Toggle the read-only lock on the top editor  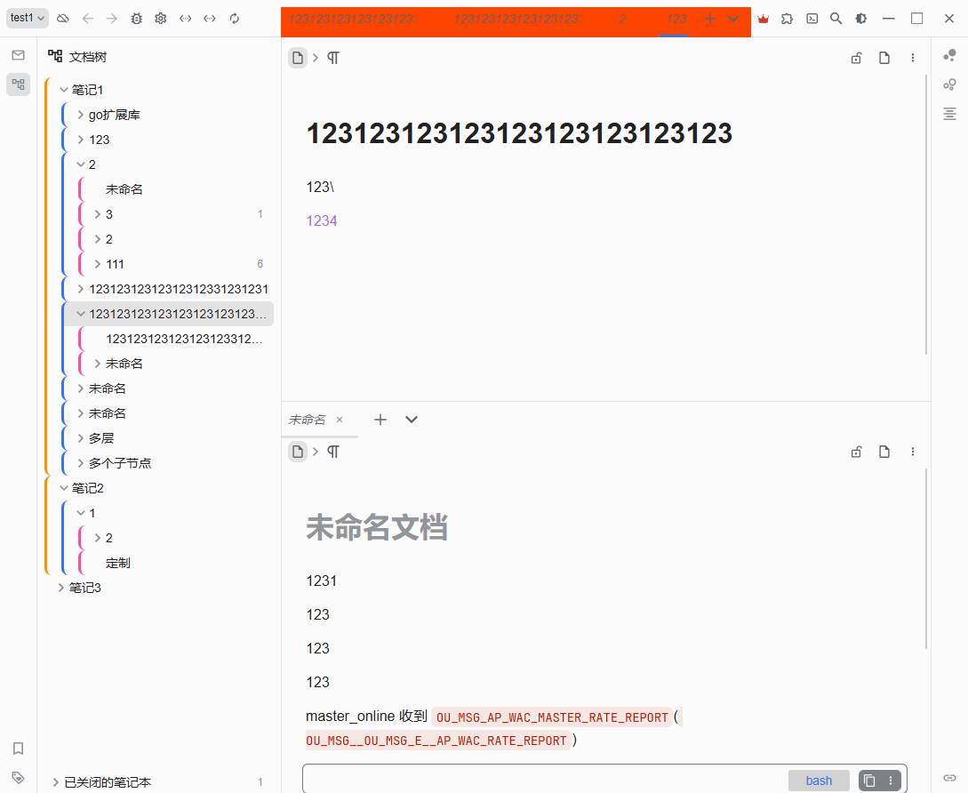tap(856, 57)
